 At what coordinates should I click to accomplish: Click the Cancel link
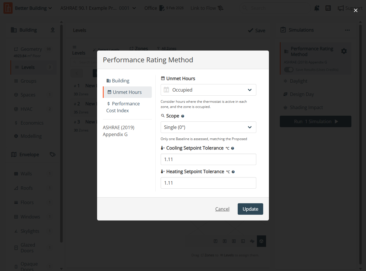[x=222, y=209]
